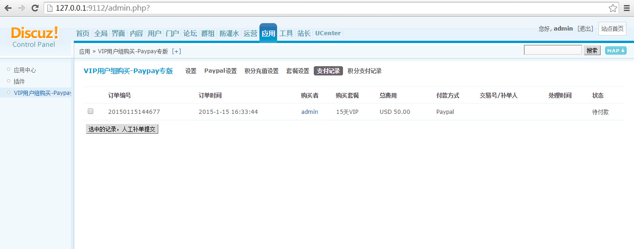
Task: Click the 购买者 column header
Action: pyautogui.click(x=310, y=95)
